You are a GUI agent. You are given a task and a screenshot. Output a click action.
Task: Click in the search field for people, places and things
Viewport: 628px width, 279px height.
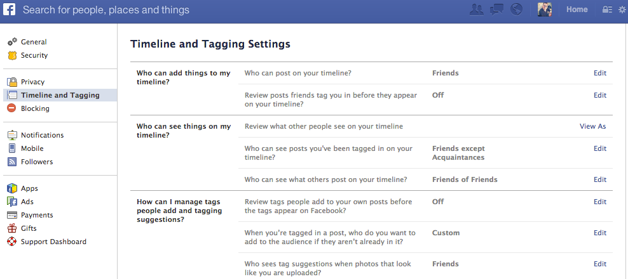(240, 10)
